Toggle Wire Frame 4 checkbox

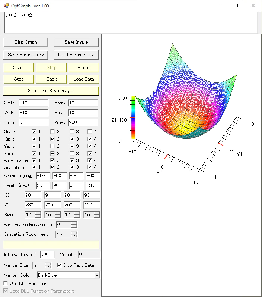[x=90, y=160]
